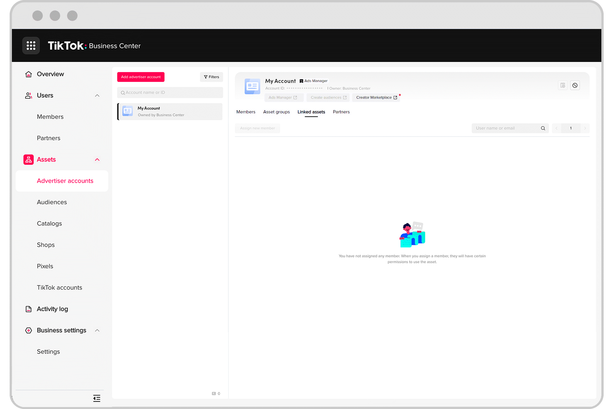Expand the Assets section in sidebar
The width and height of the screenshot is (613, 409).
(97, 159)
